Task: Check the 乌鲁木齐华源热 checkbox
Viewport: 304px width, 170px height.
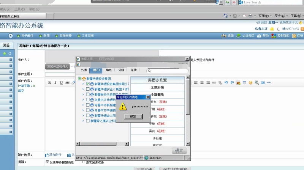Action: coord(88,99)
